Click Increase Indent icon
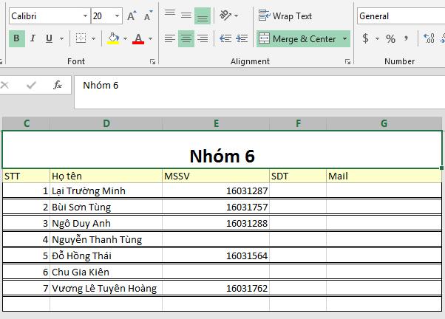445x319 pixels. (x=242, y=38)
